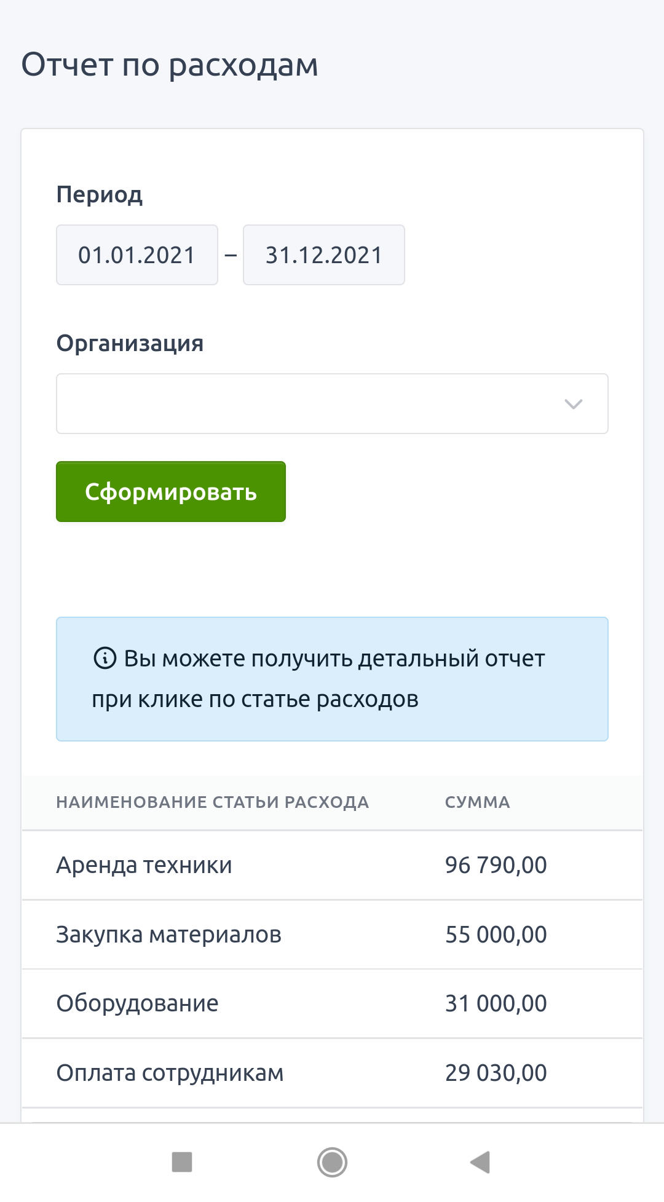Click the 29 030,00 amount value
The width and height of the screenshot is (664, 1202).
(x=496, y=1073)
